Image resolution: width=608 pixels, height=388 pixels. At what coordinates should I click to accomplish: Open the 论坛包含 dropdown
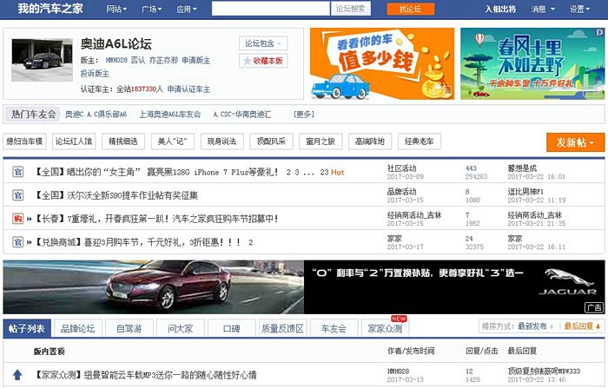[x=261, y=43]
